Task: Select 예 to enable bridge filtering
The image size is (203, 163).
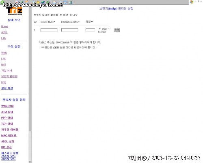Action: 61,15
